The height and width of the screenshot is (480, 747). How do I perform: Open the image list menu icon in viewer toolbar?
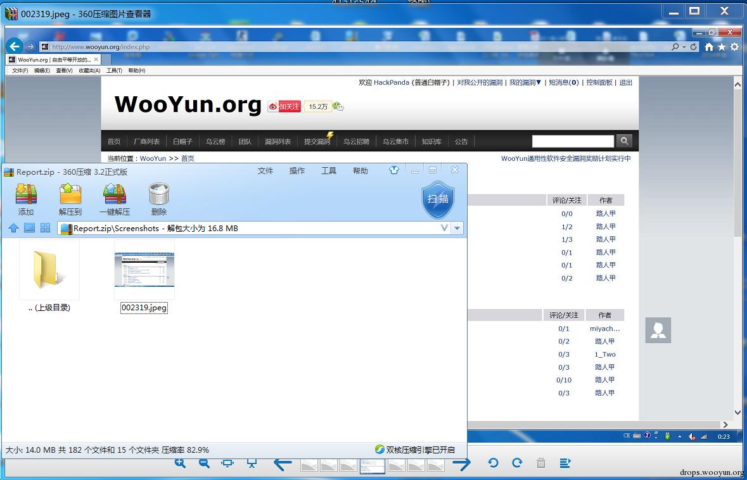click(565, 463)
